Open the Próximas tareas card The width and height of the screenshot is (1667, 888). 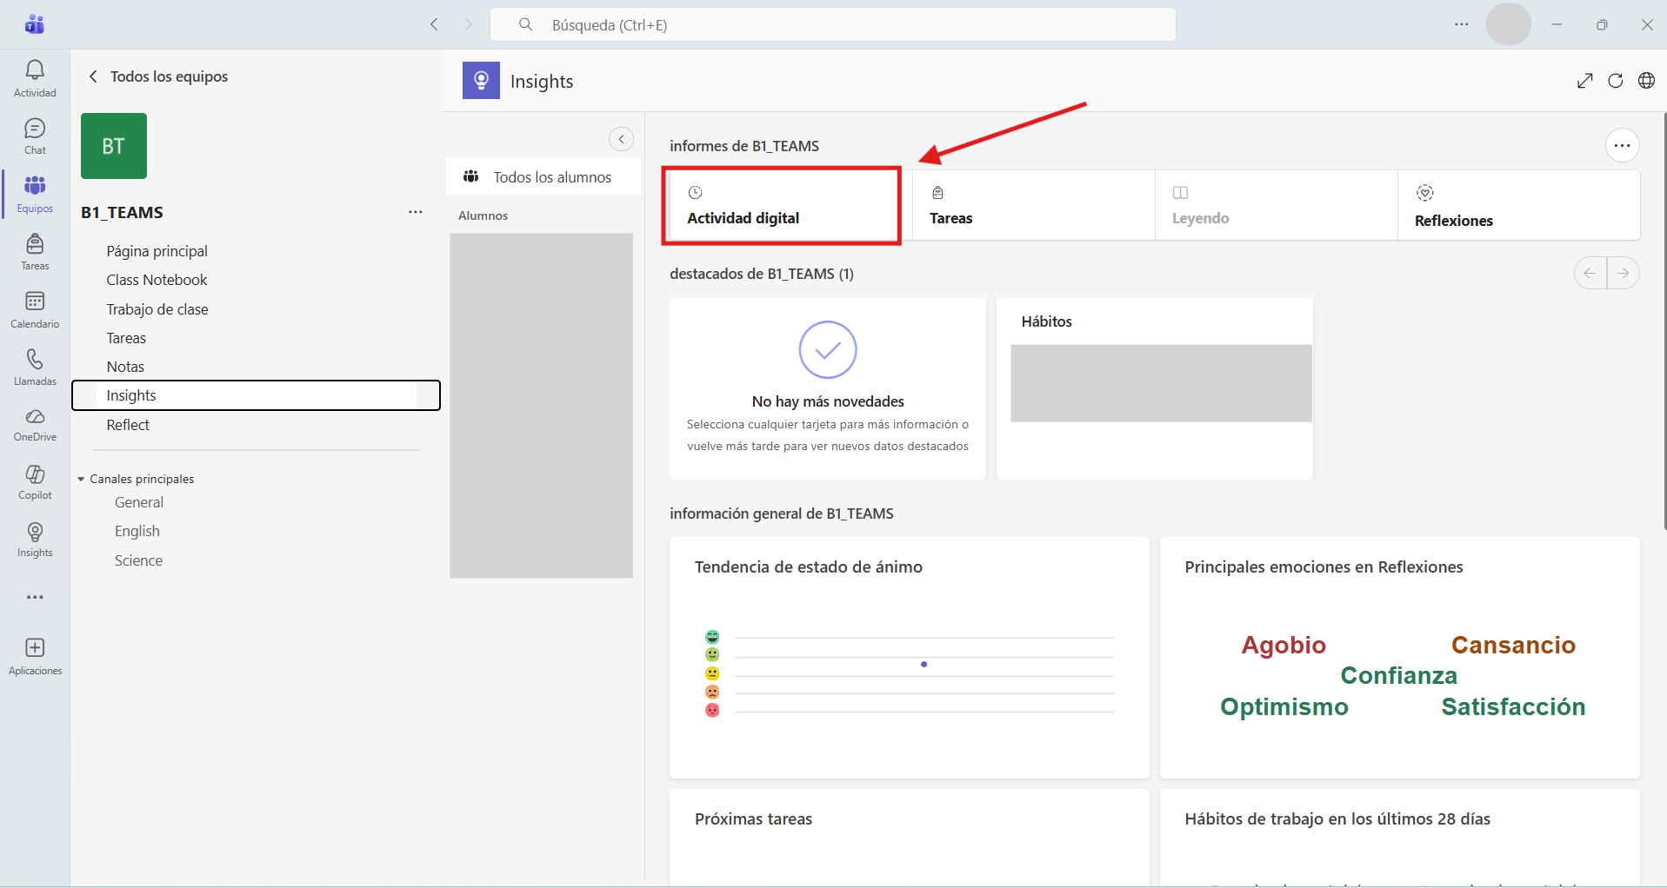[x=910, y=837]
